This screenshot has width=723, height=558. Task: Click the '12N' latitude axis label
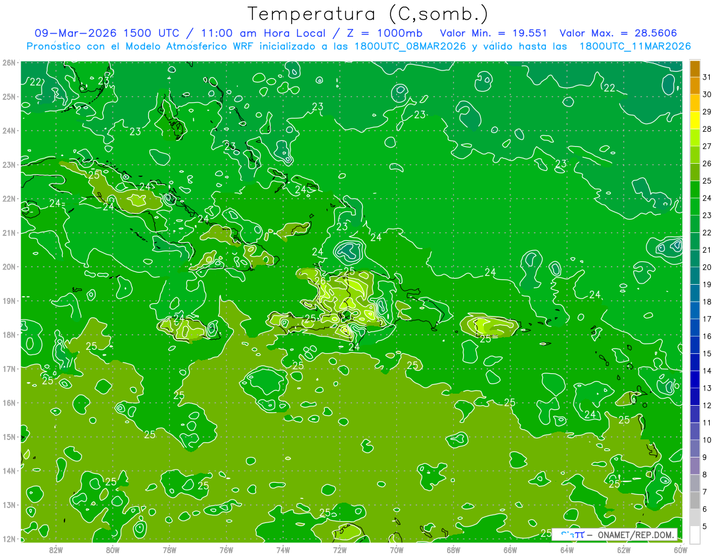tap(8, 539)
